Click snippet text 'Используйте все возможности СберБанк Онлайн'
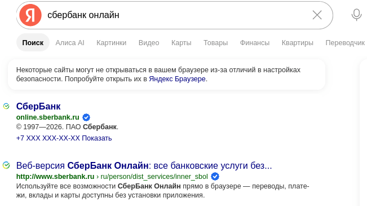 [x=98, y=186]
